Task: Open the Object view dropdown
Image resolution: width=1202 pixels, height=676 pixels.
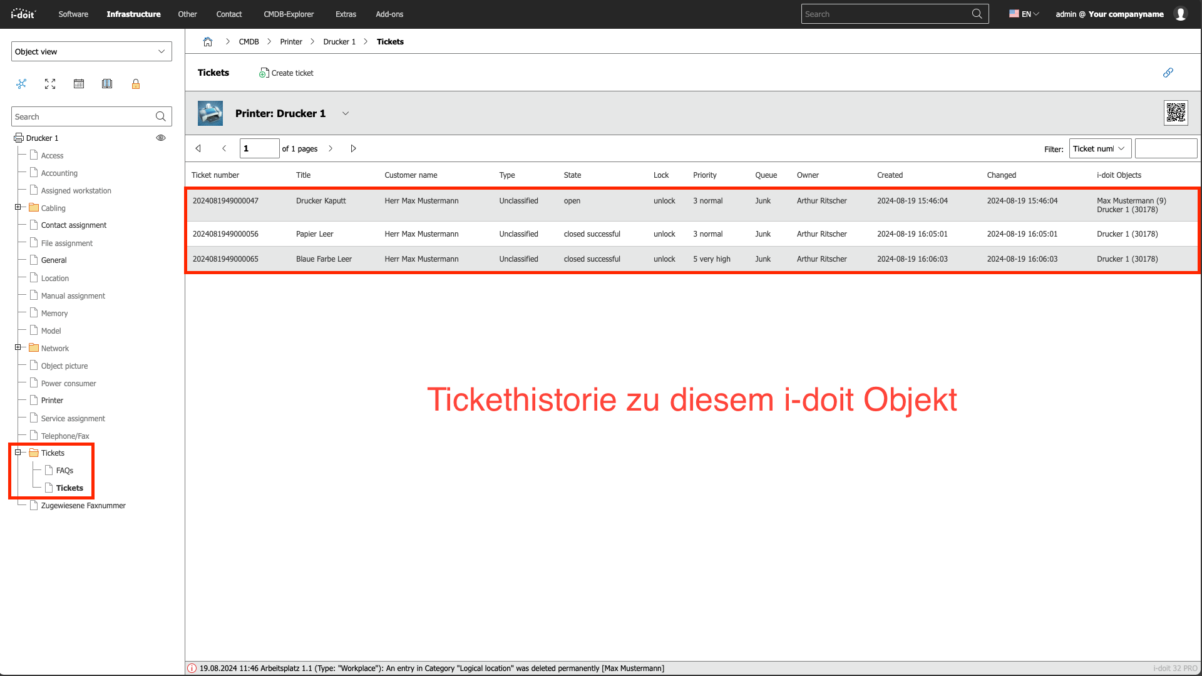Action: tap(91, 51)
